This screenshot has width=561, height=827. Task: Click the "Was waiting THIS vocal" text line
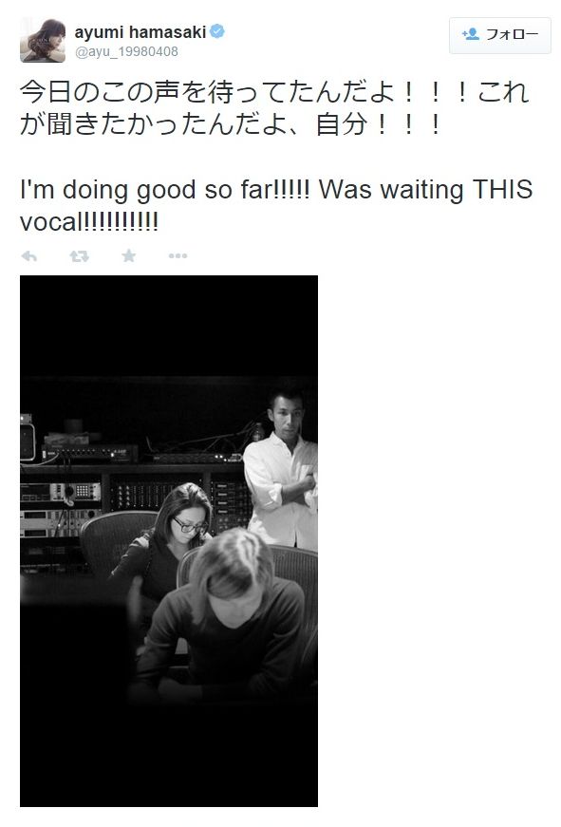pyautogui.click(x=276, y=206)
